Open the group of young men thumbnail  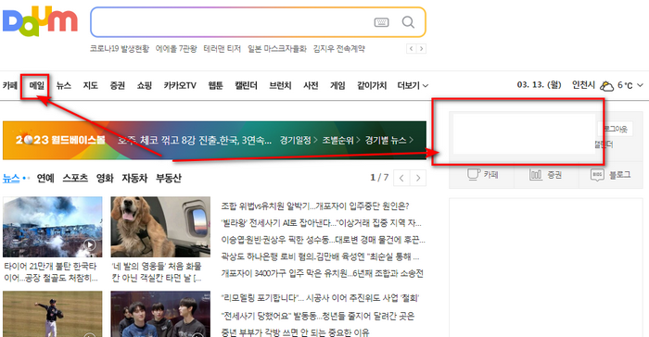tap(160, 314)
